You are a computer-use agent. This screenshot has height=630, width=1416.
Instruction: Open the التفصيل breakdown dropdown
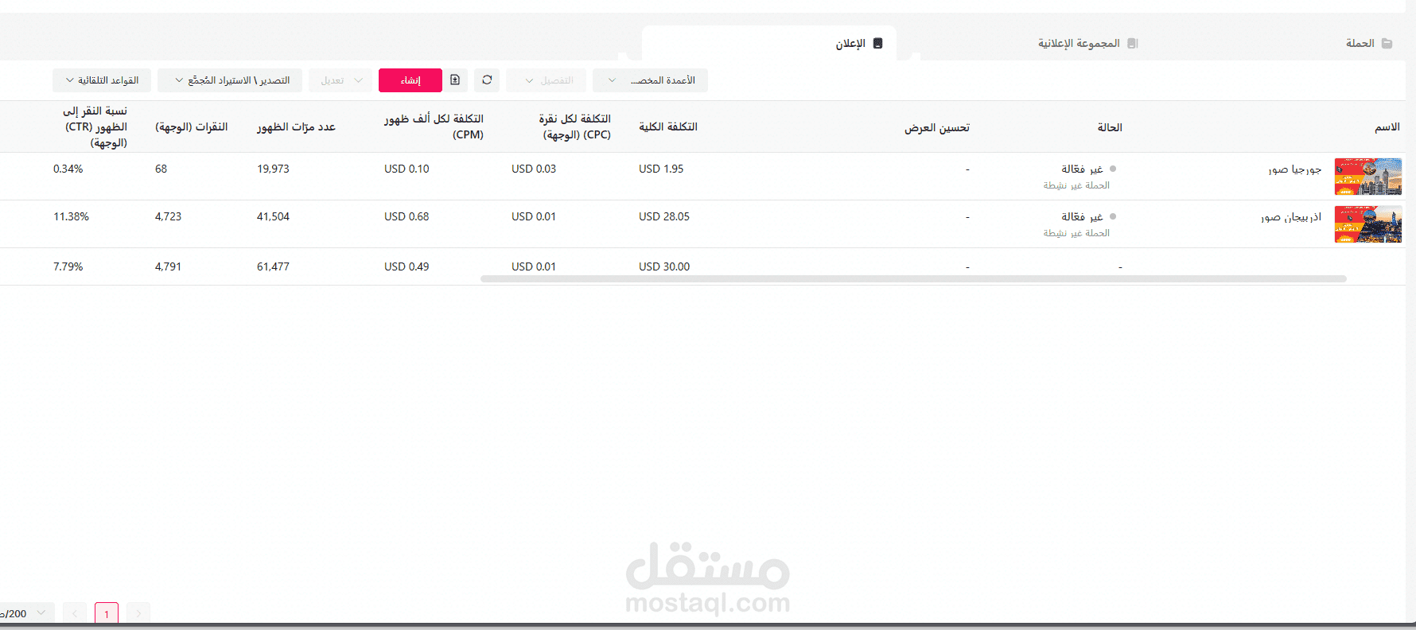(x=547, y=80)
